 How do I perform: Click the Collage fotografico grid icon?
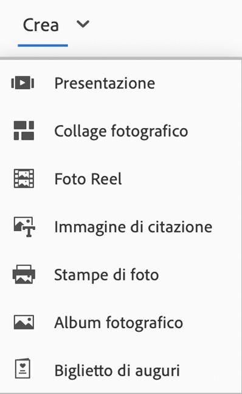pos(24,131)
